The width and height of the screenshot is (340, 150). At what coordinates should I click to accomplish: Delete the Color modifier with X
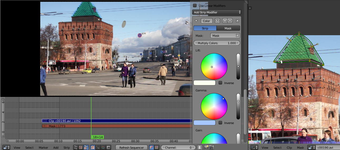click(x=237, y=21)
